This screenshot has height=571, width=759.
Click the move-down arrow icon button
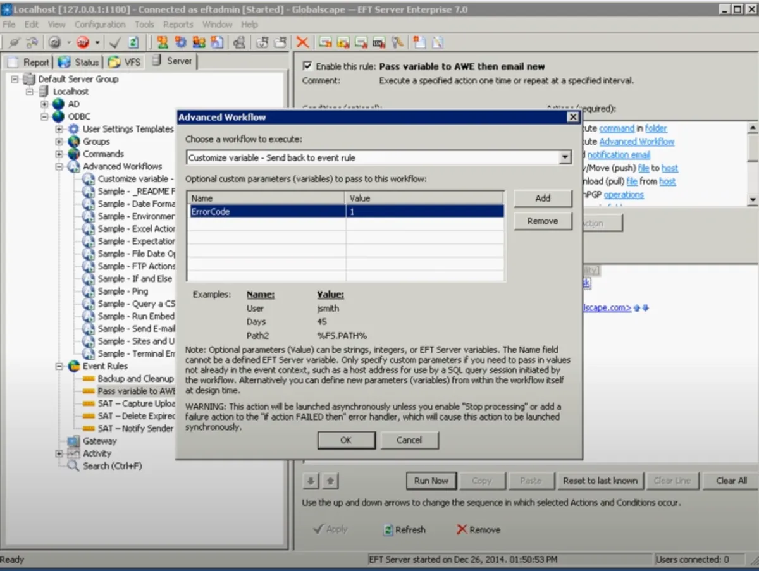311,481
